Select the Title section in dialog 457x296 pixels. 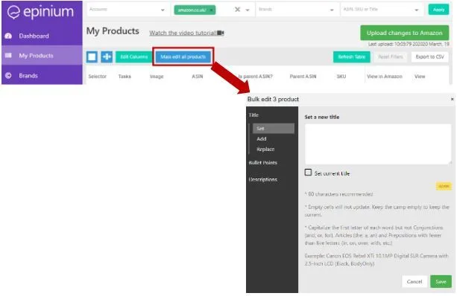point(253,115)
